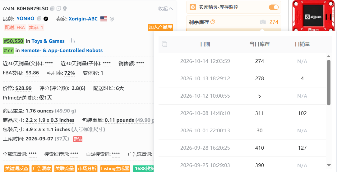Click daily sales 127 on 2026-09-28
The height and width of the screenshot is (172, 337).
pos(302,148)
